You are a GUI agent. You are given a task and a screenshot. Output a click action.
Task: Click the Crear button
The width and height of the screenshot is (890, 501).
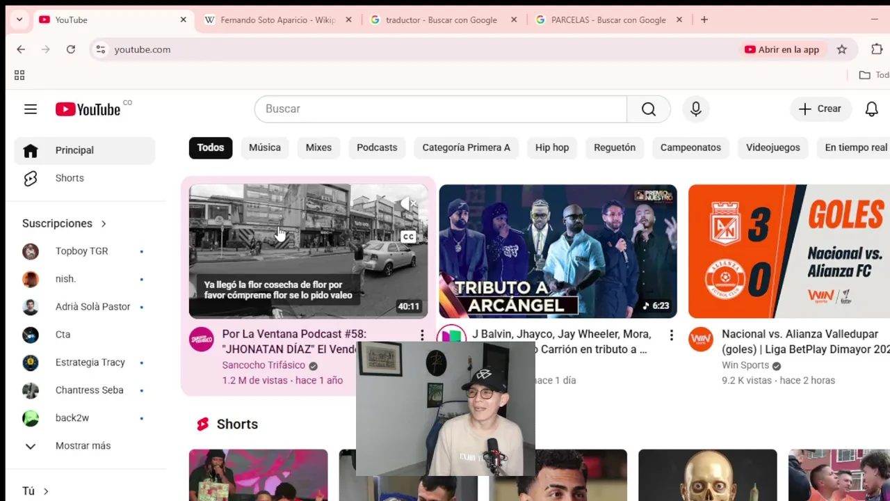[820, 109]
